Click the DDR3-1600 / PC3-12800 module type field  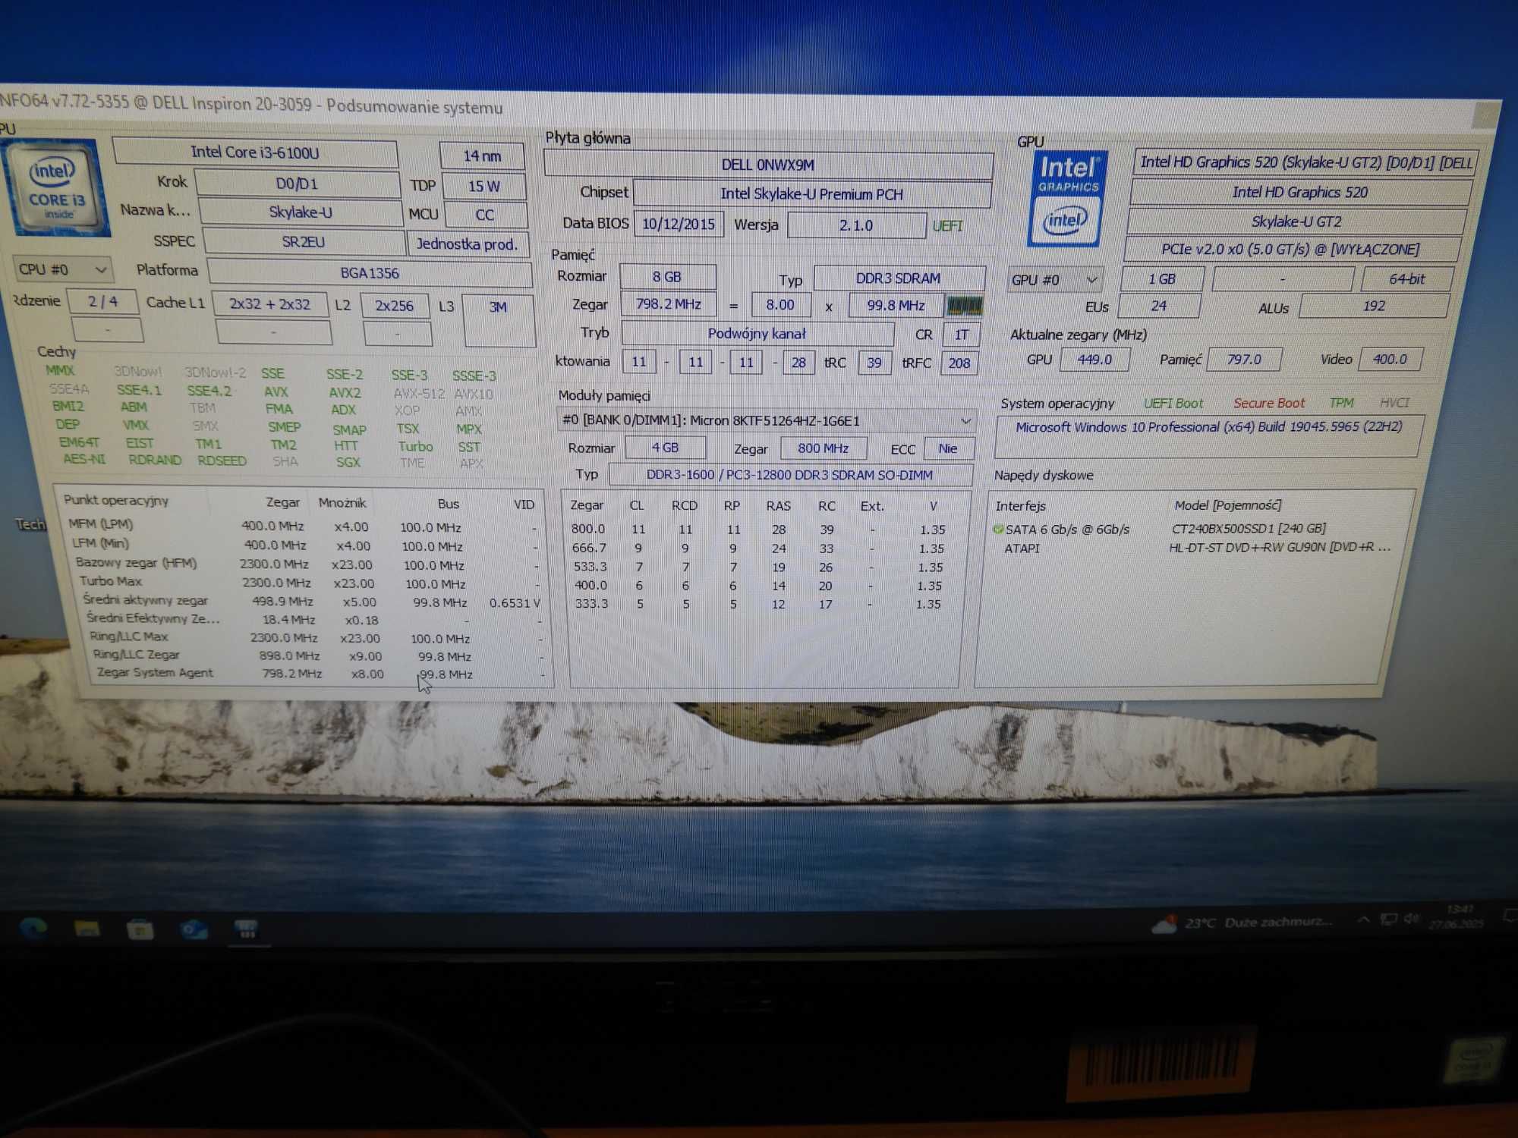coord(789,475)
